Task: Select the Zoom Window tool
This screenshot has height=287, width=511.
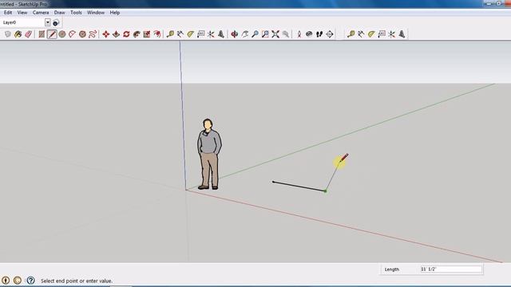Action: (x=265, y=33)
